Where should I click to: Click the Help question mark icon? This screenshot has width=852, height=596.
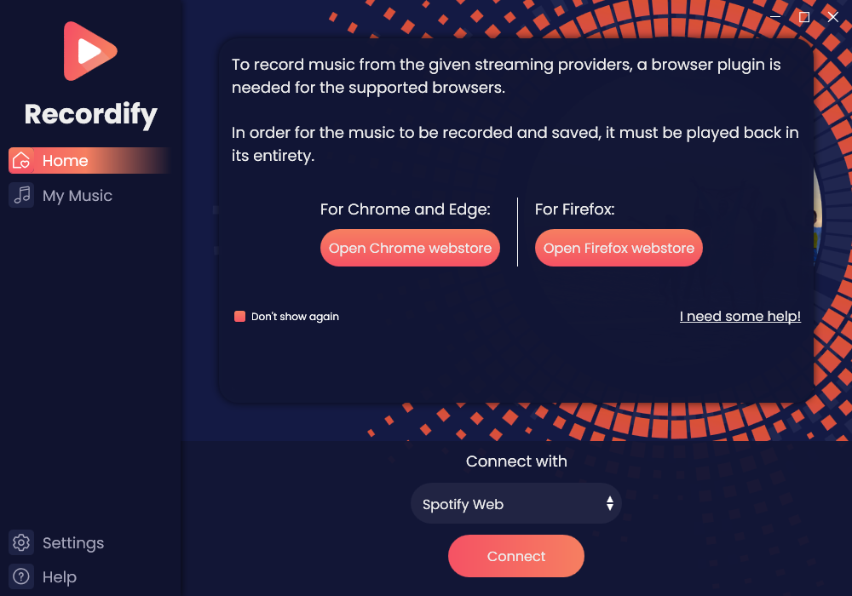point(22,577)
